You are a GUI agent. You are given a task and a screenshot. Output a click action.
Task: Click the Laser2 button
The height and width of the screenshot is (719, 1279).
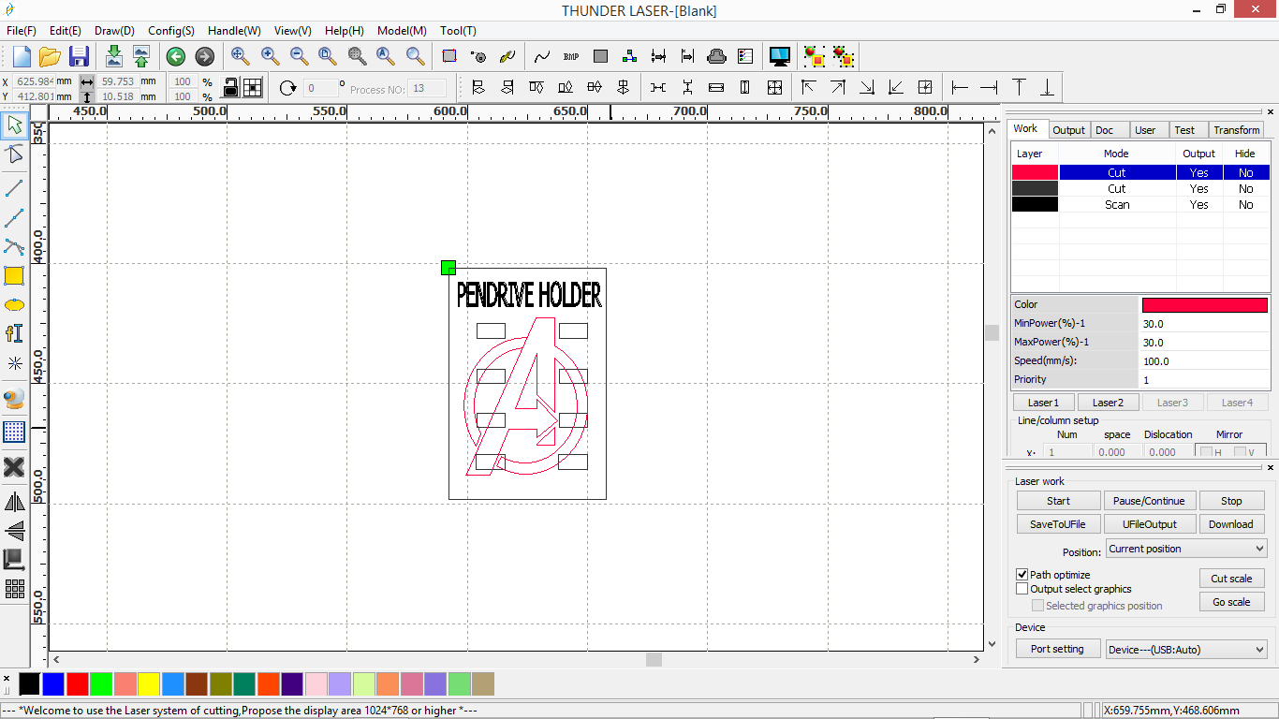click(x=1108, y=403)
